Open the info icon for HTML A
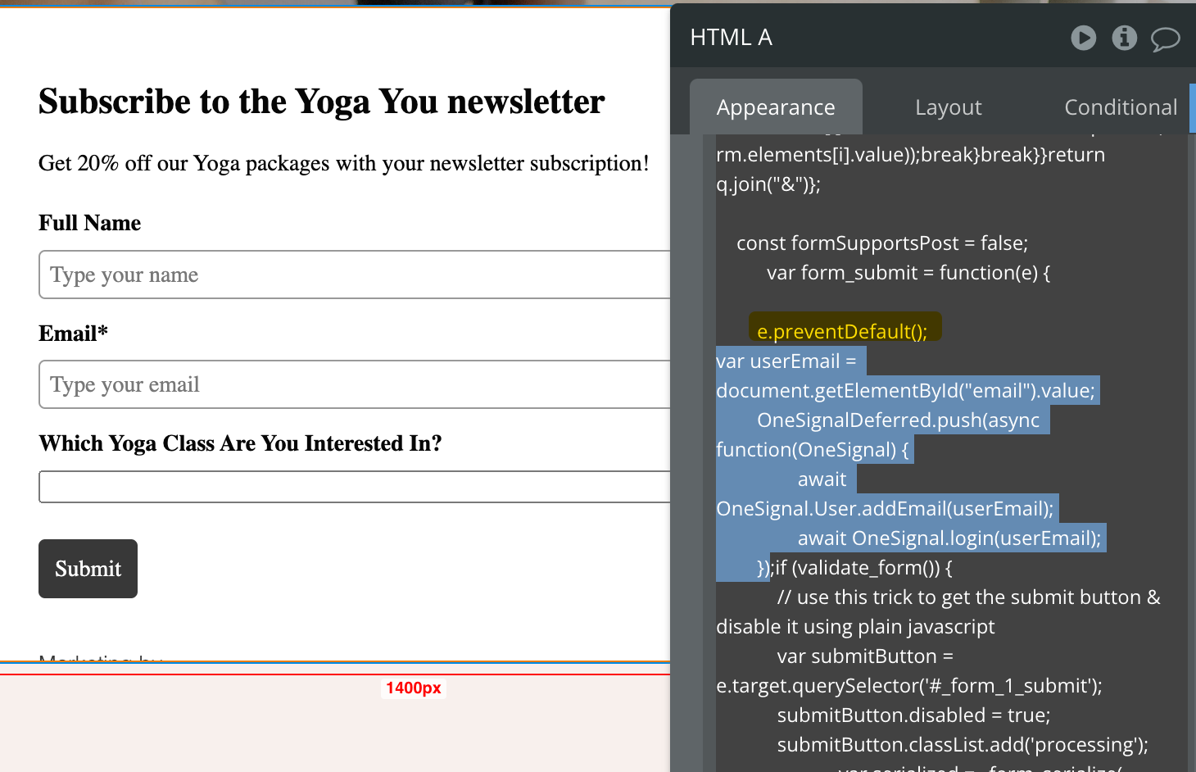The height and width of the screenshot is (772, 1196). 1124,38
